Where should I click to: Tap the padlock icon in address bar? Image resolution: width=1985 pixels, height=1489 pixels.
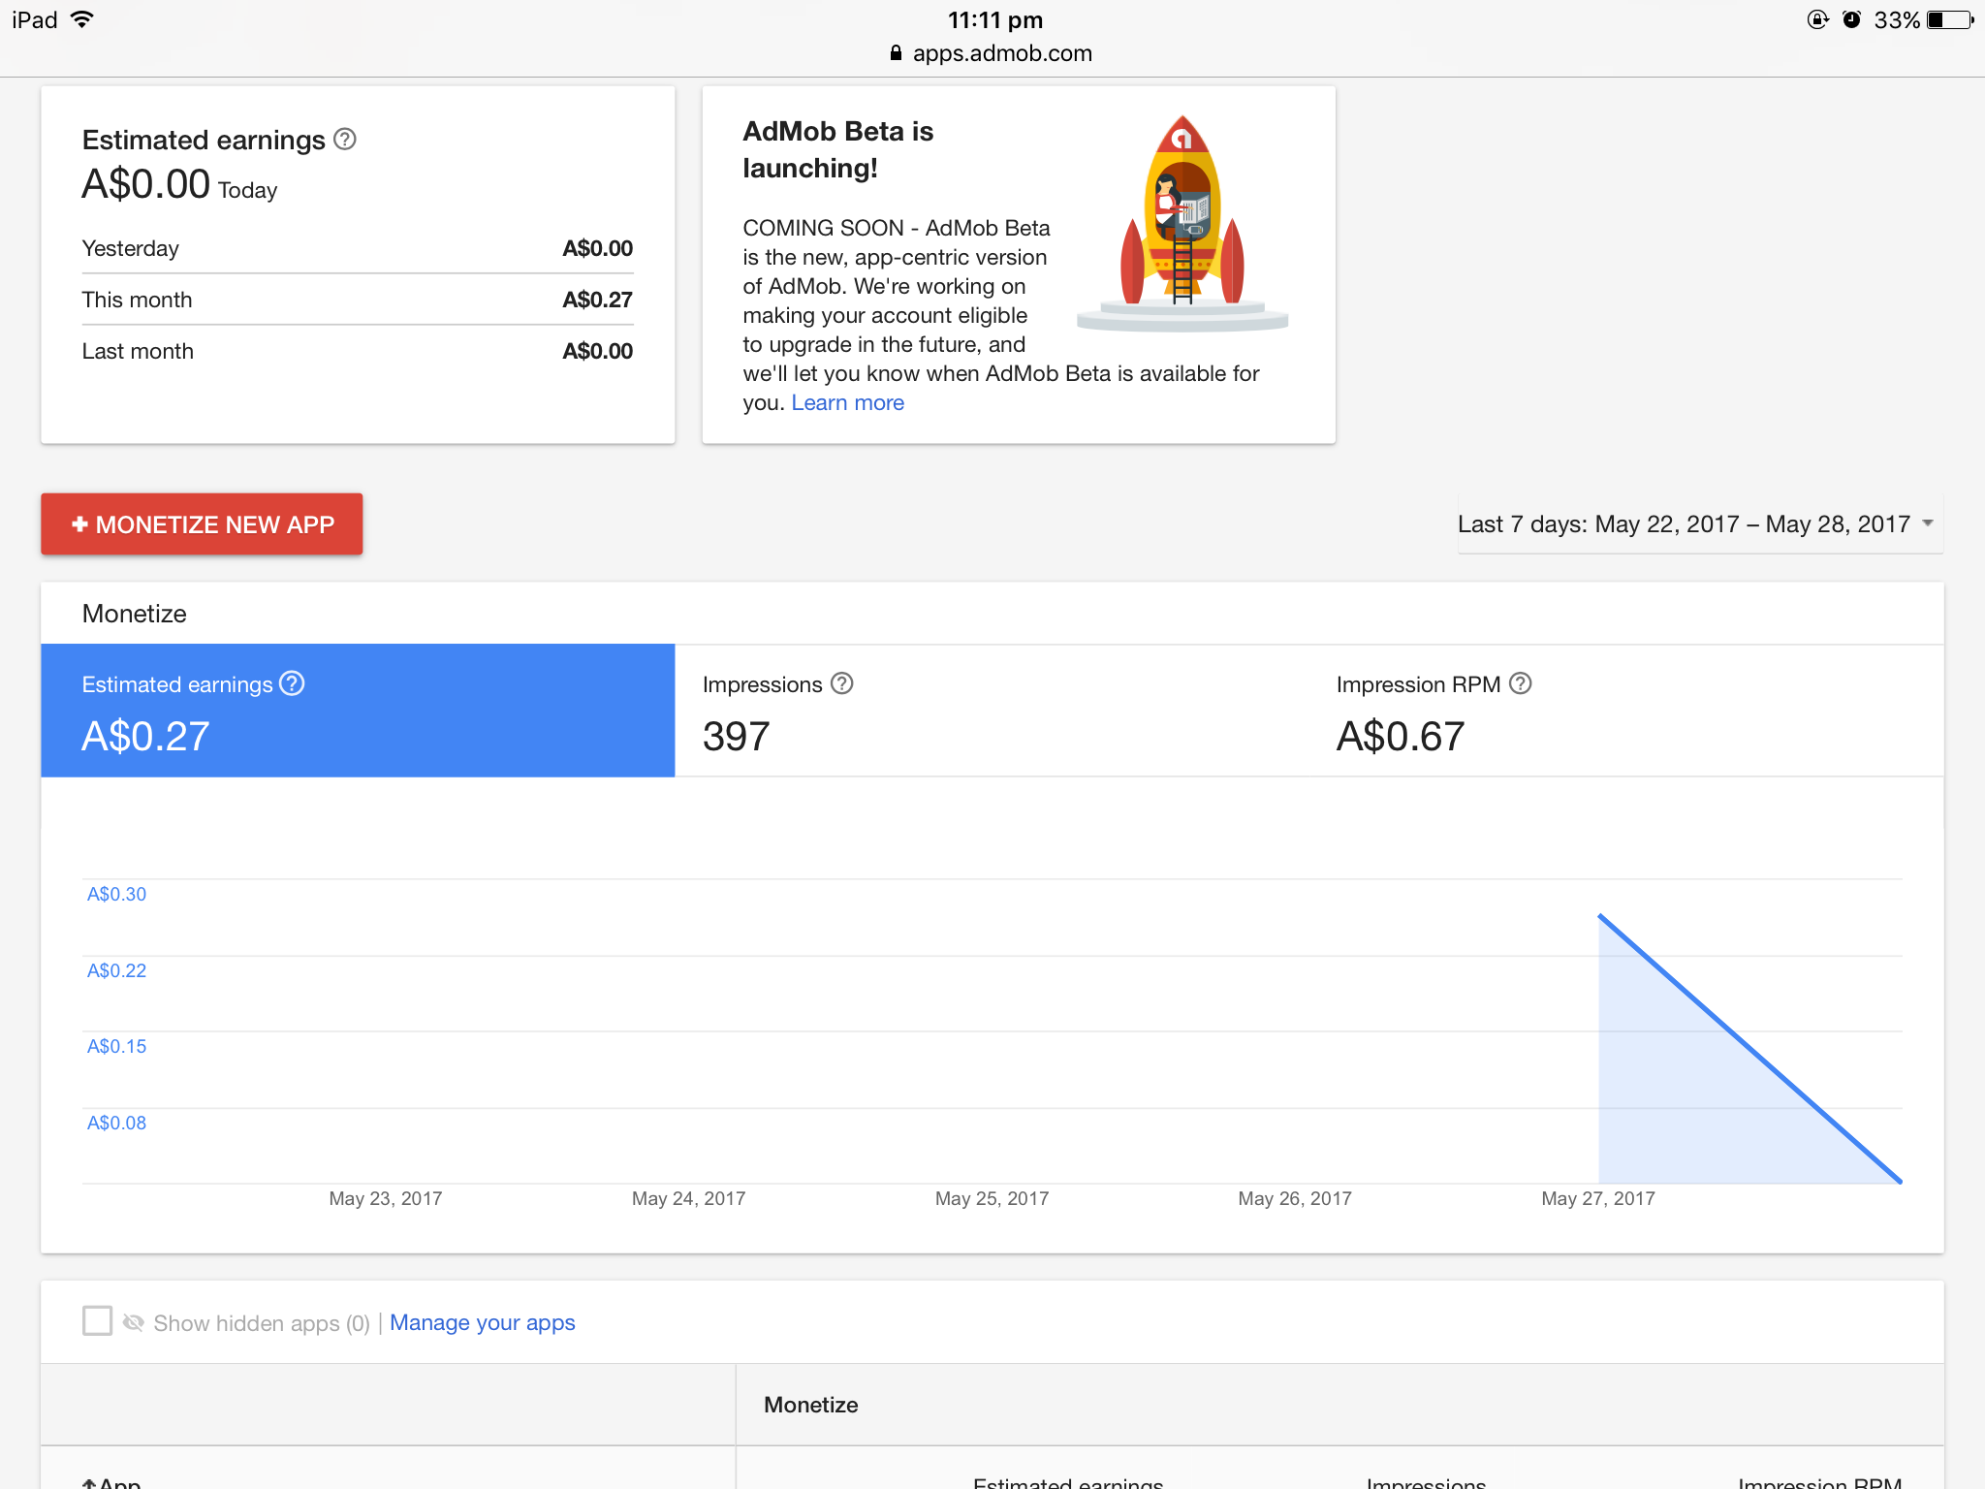tap(896, 53)
